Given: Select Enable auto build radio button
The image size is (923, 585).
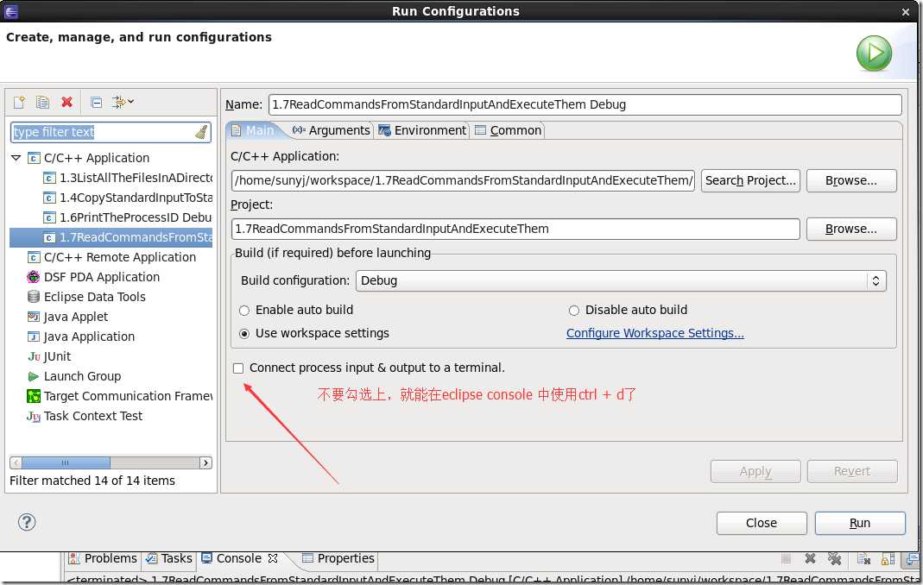Looking at the screenshot, I should (x=244, y=310).
